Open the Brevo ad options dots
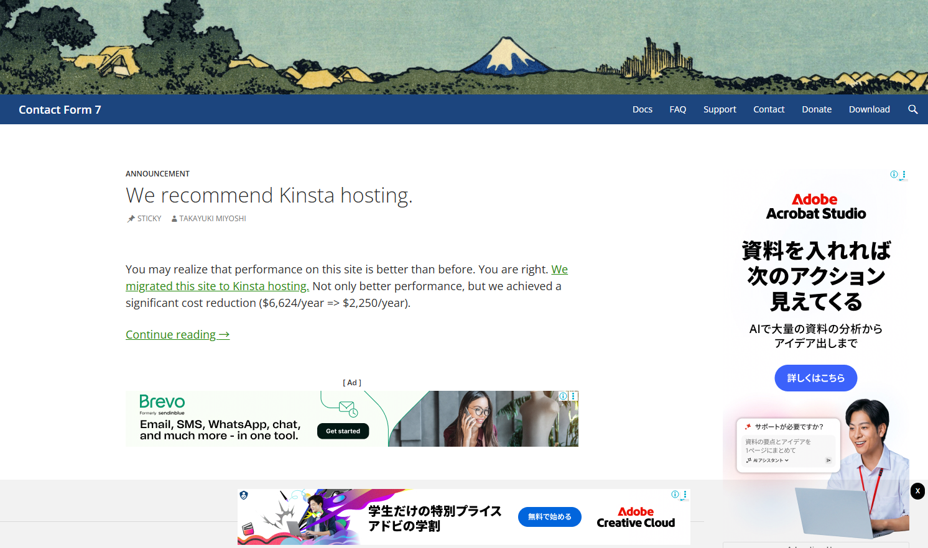Viewport: 928px width, 548px height. pyautogui.click(x=573, y=396)
